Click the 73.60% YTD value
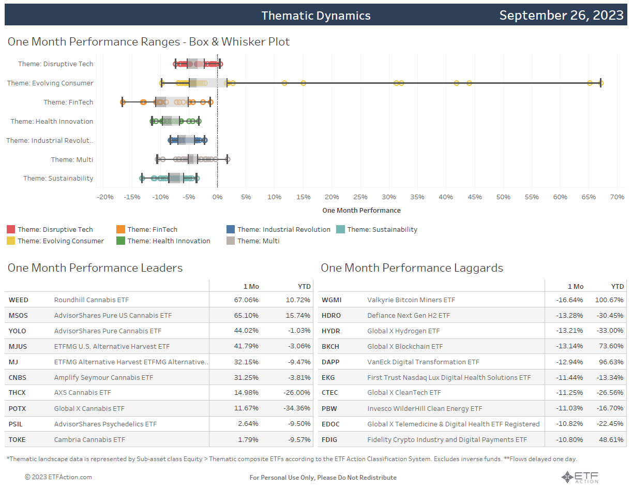The image size is (633, 488). (611, 347)
